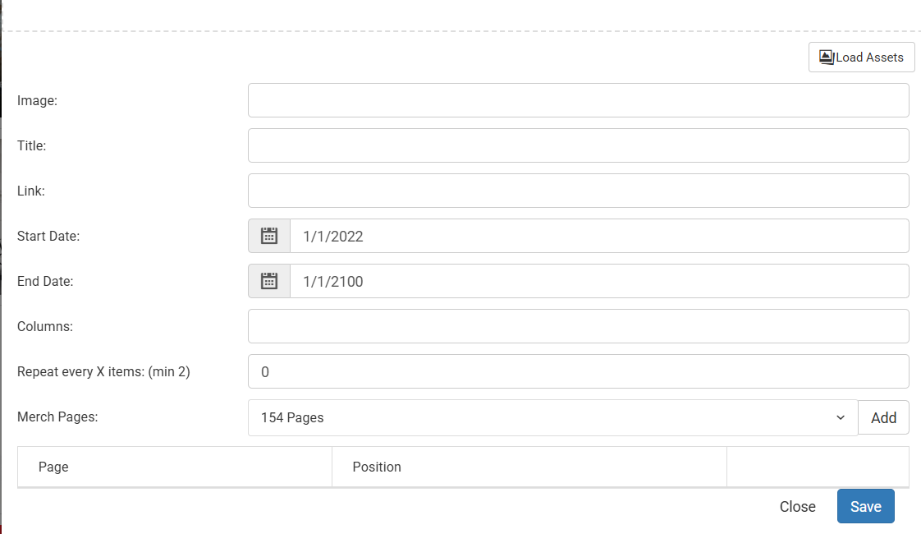Click the Add button for Merch Pages
The width and height of the screenshot is (921, 534).
pyautogui.click(x=883, y=417)
